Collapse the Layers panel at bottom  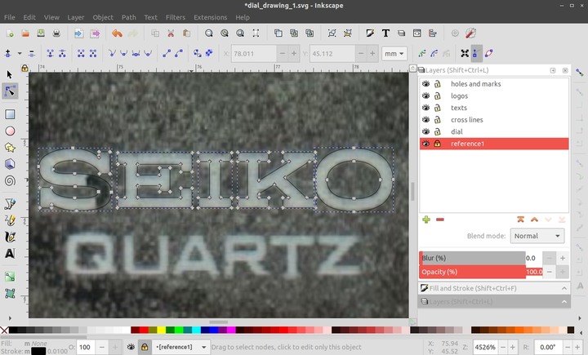pyautogui.click(x=564, y=302)
